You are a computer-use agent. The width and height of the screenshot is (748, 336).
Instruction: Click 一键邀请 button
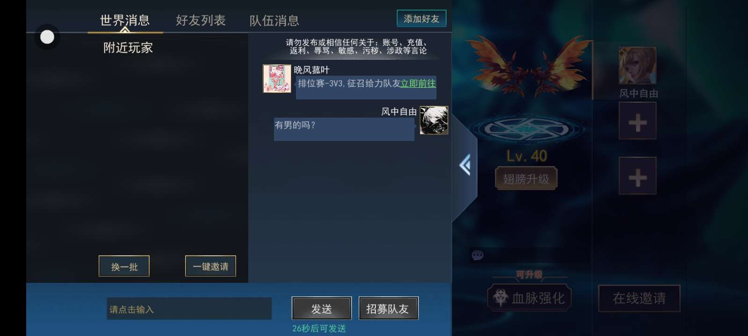coord(211,266)
